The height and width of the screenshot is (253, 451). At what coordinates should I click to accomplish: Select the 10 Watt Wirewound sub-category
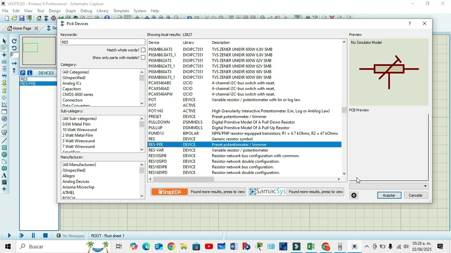80,130
